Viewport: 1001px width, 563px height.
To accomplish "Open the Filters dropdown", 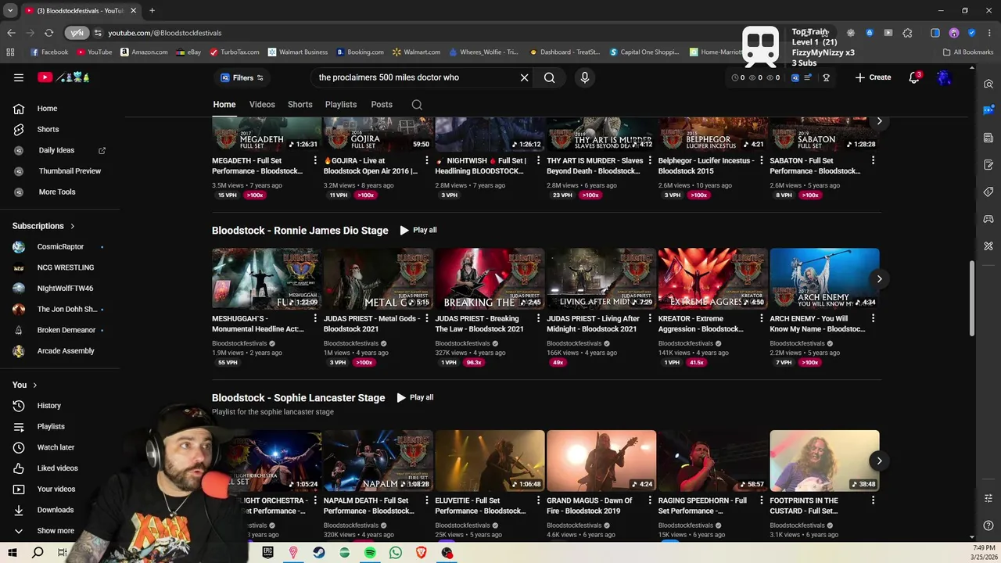I will pyautogui.click(x=242, y=77).
